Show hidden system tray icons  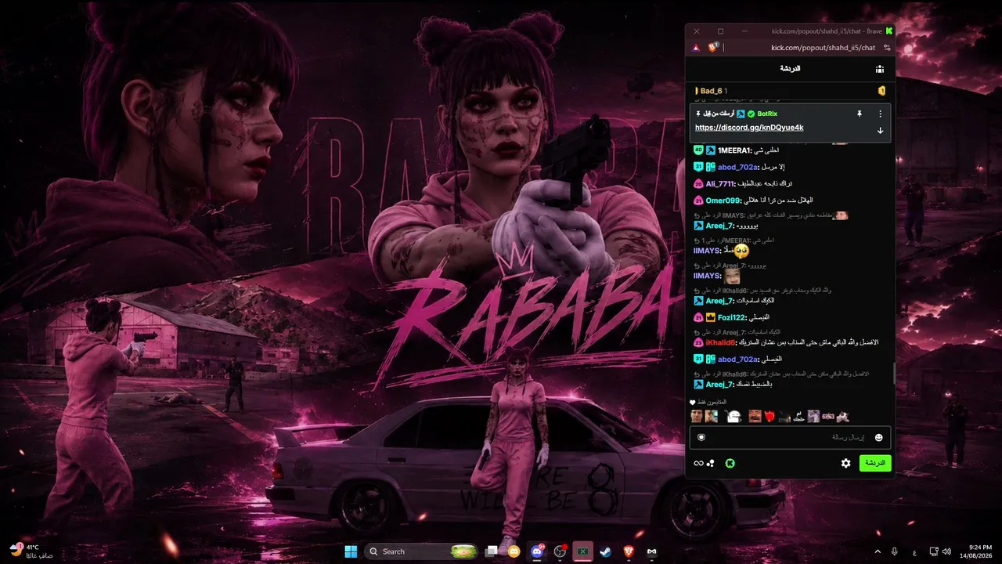[x=877, y=551]
